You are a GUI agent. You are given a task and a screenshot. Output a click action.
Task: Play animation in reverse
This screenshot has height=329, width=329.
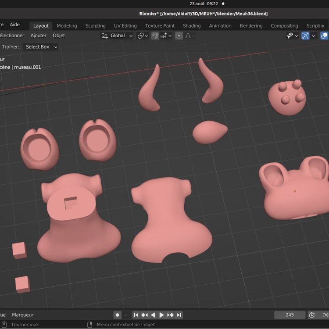[153, 315]
